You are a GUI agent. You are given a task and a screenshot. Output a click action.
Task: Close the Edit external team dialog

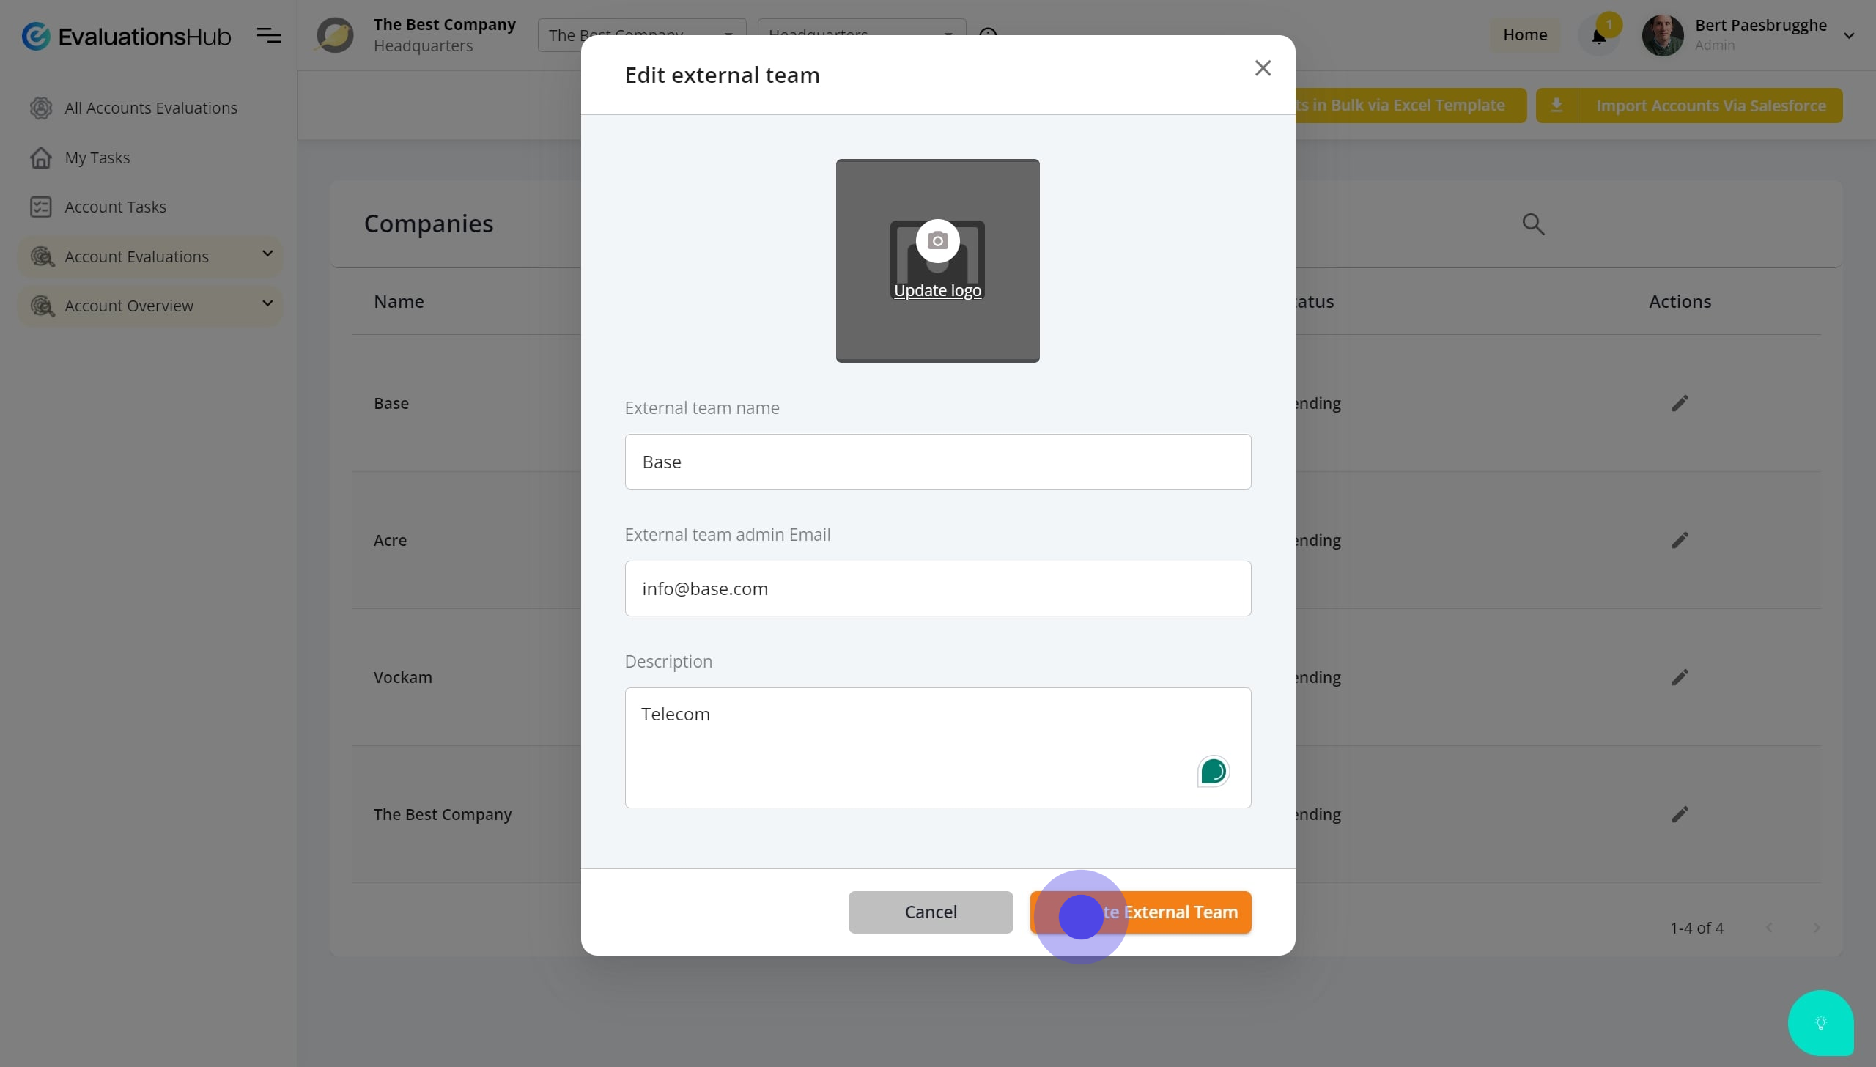point(1262,68)
